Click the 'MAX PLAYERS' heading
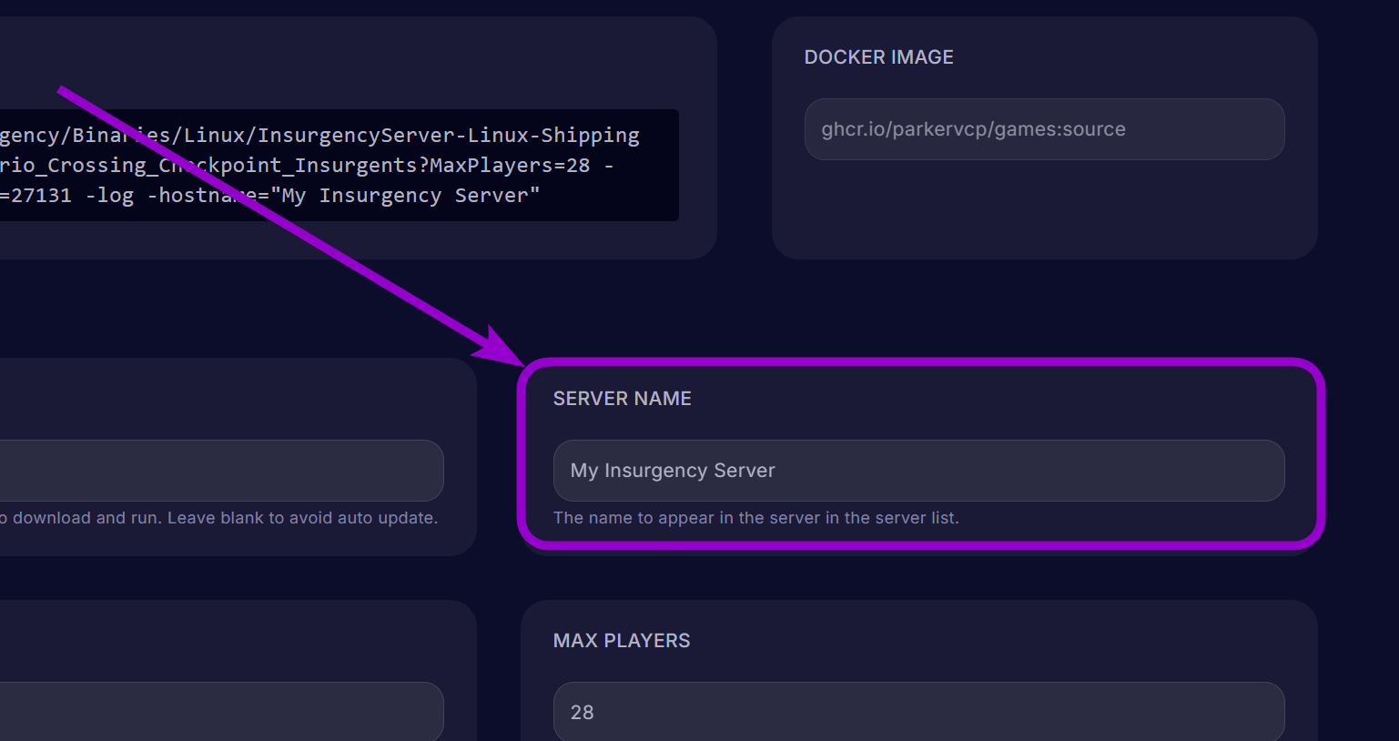The width and height of the screenshot is (1399, 741). coord(622,641)
